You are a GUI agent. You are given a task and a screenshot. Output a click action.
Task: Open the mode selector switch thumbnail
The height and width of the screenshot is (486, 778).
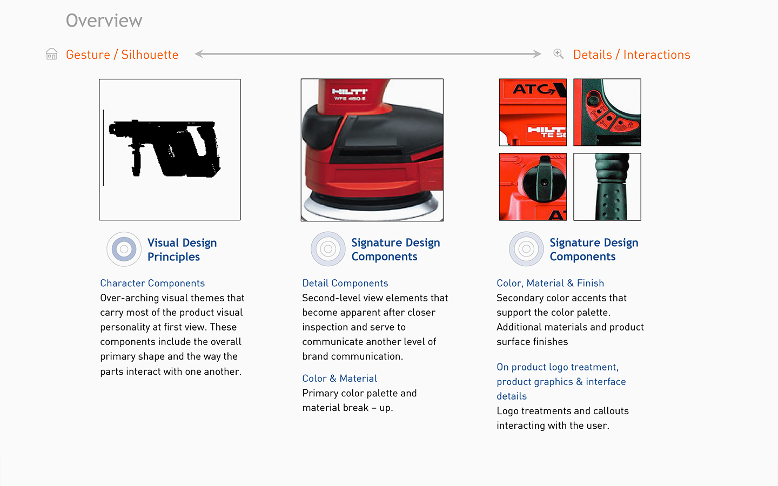click(x=607, y=112)
